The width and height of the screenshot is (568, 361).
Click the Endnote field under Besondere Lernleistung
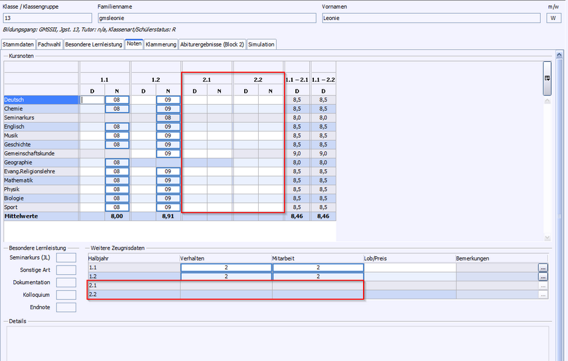click(x=67, y=307)
